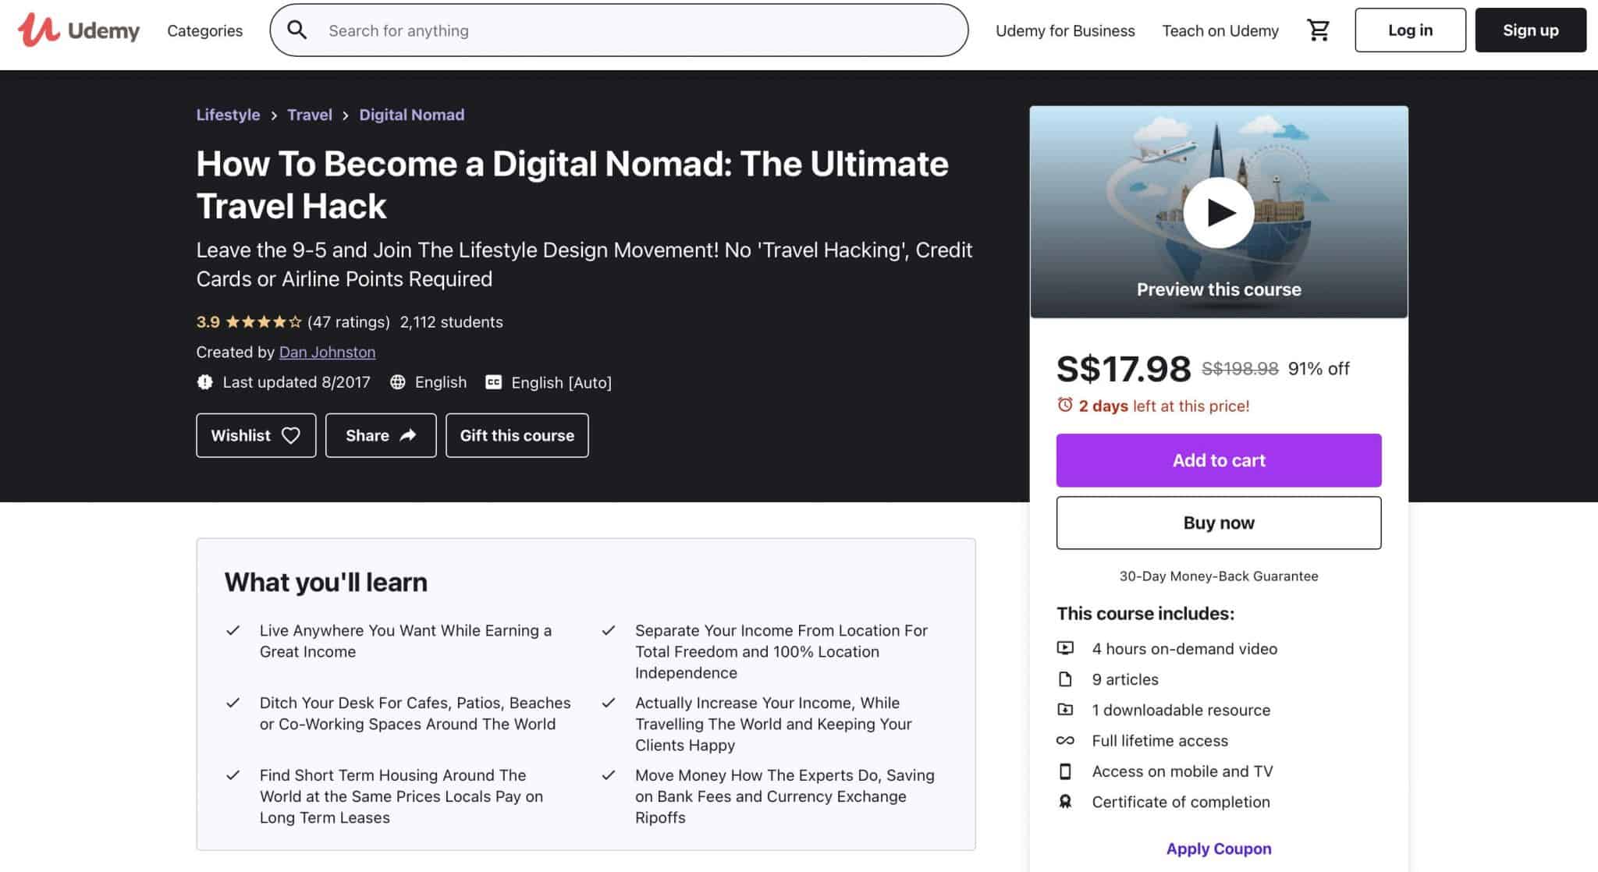Open the Categories menu

tap(204, 30)
